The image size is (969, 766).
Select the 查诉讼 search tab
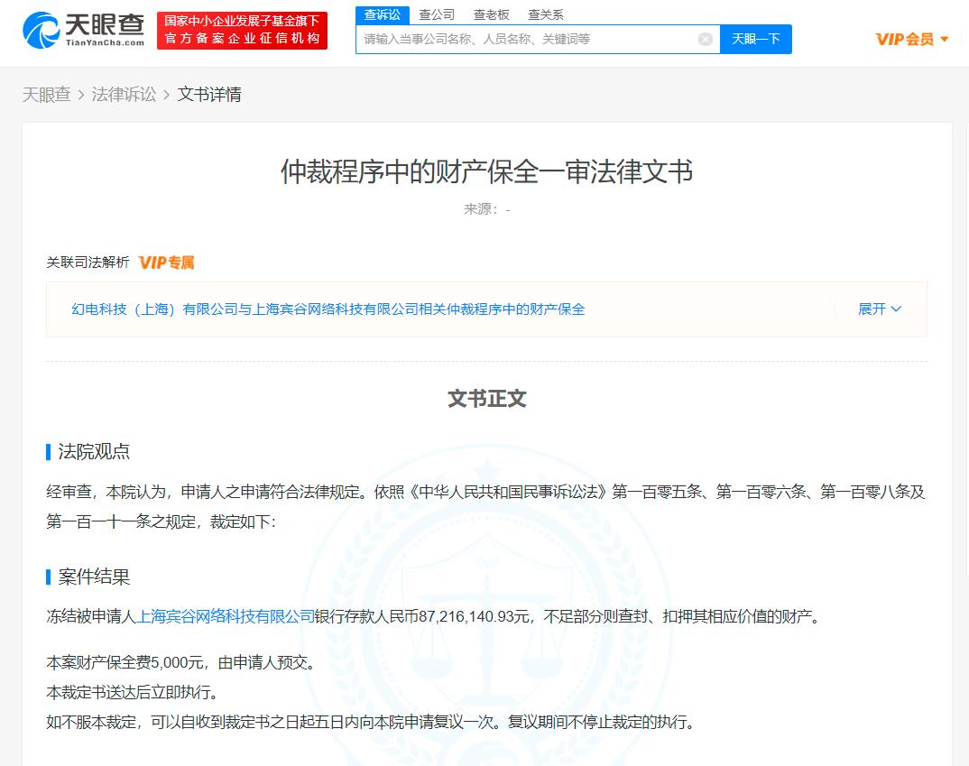382,14
